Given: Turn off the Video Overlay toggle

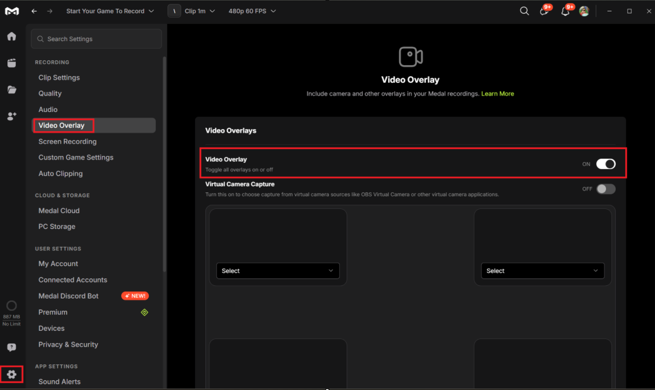Looking at the screenshot, I should tap(605, 164).
